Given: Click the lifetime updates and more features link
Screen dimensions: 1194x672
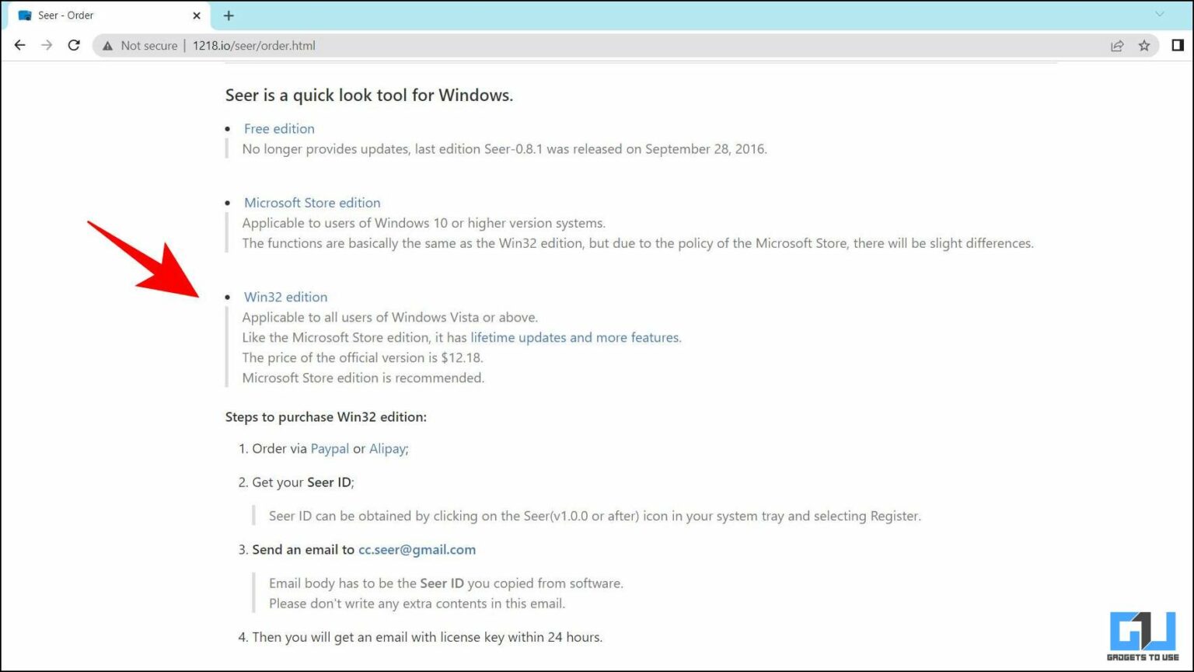Looking at the screenshot, I should click(574, 337).
